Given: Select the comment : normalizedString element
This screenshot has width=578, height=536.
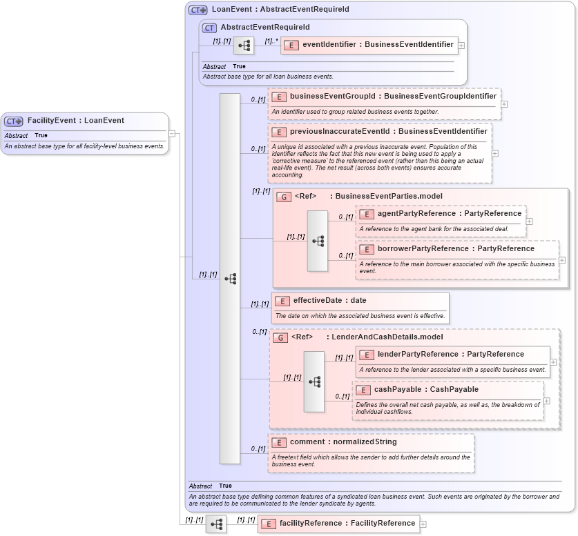Looking at the screenshot, I should click(325, 441).
